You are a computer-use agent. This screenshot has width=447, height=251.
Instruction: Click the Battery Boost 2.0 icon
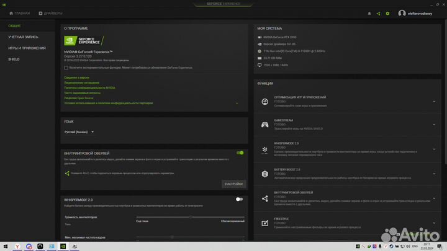(x=264, y=173)
